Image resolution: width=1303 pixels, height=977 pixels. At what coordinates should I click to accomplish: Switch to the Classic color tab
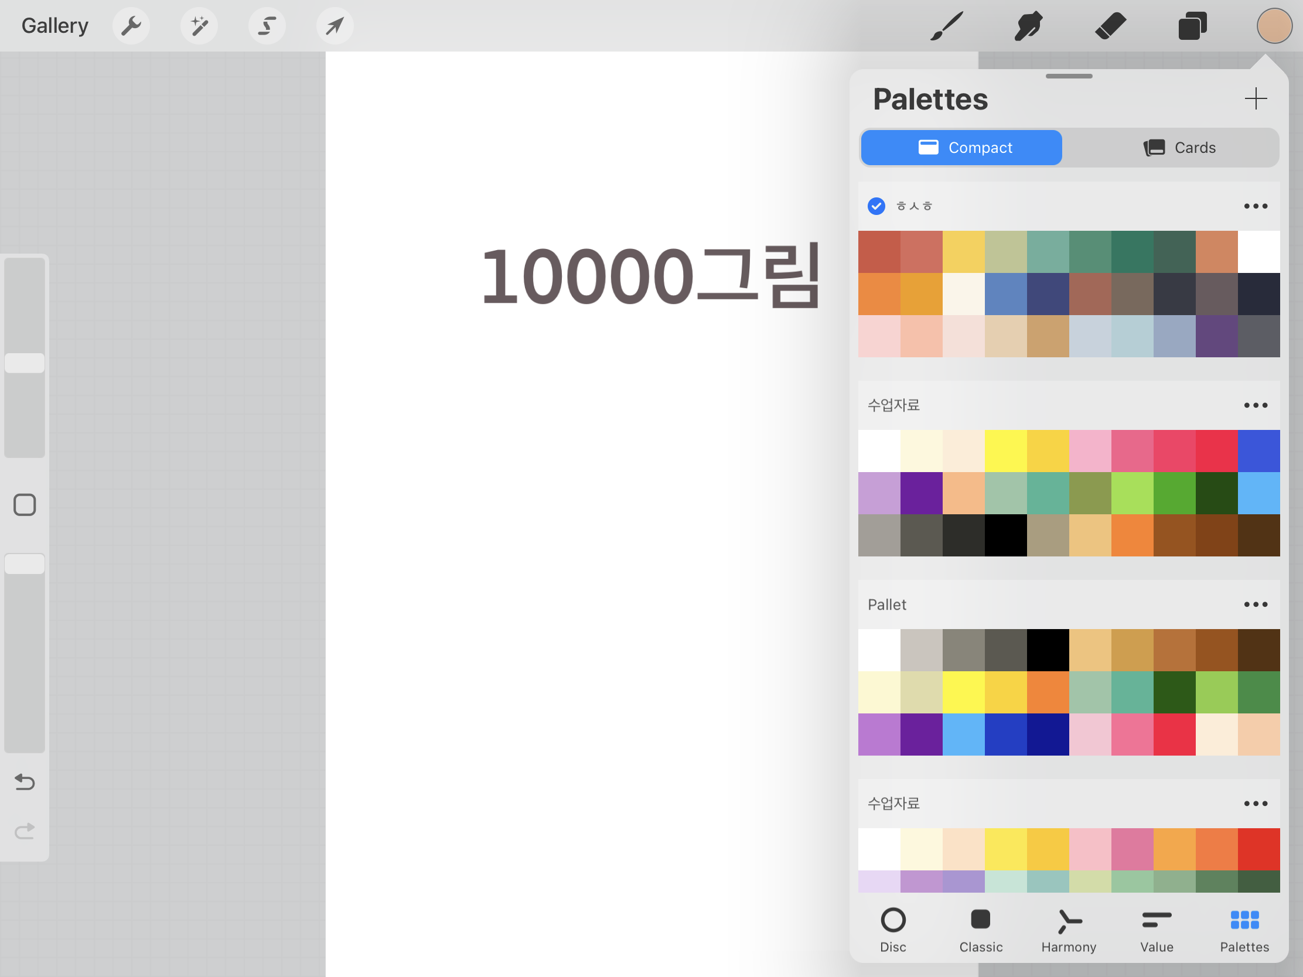click(981, 931)
